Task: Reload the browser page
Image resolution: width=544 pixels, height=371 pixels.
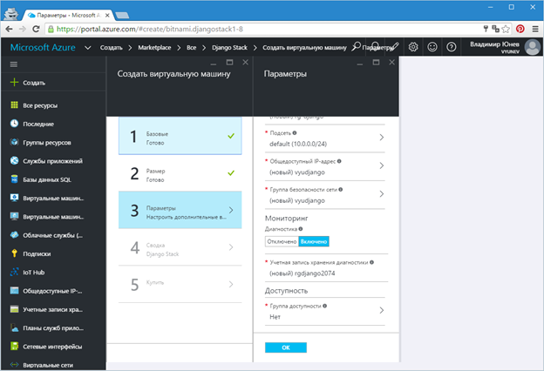Action: [x=36, y=29]
